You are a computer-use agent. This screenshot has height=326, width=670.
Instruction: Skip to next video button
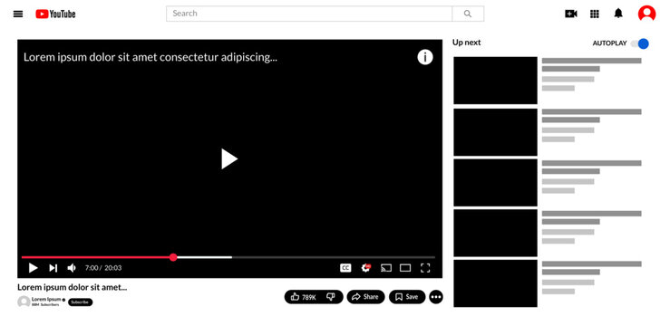[53, 268]
